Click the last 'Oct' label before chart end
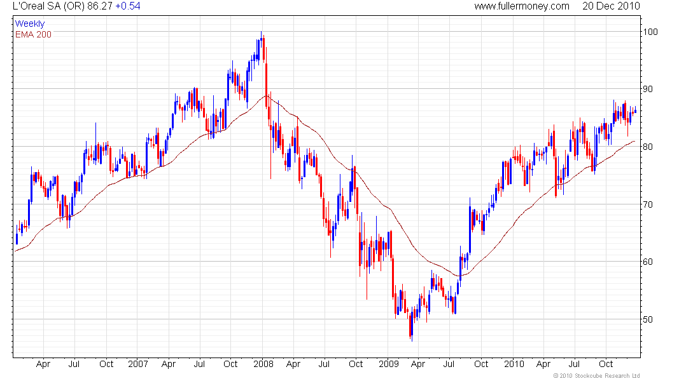 pos(606,364)
